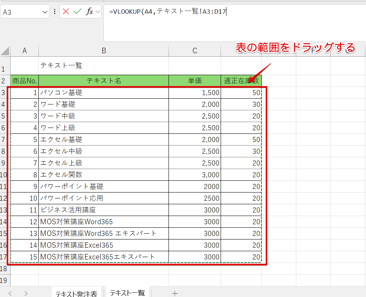Click the three-dot handle beside Name Box
The width and height of the screenshot is (366, 297).
(x=54, y=12)
